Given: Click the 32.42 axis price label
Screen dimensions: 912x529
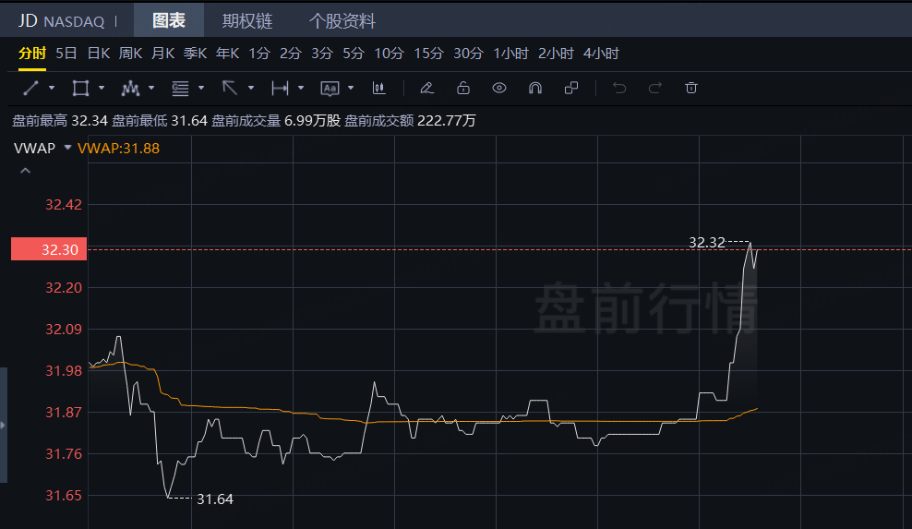Looking at the screenshot, I should point(64,204).
